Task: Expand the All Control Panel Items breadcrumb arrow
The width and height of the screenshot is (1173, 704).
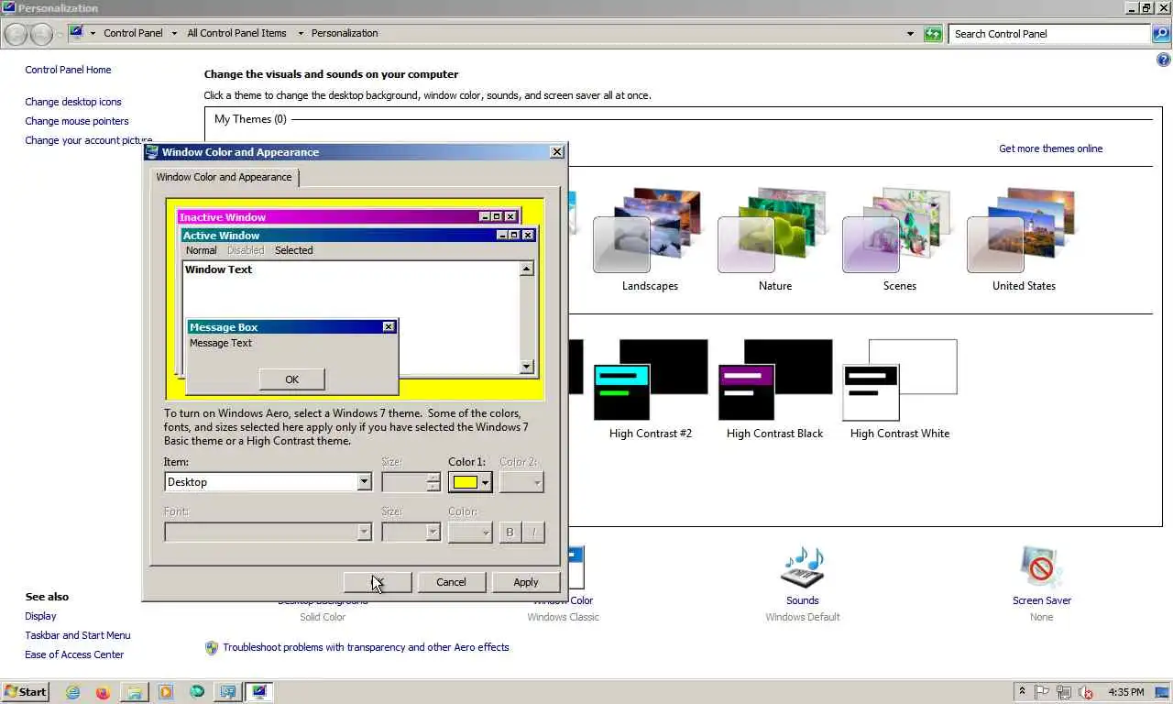Action: 300,33
